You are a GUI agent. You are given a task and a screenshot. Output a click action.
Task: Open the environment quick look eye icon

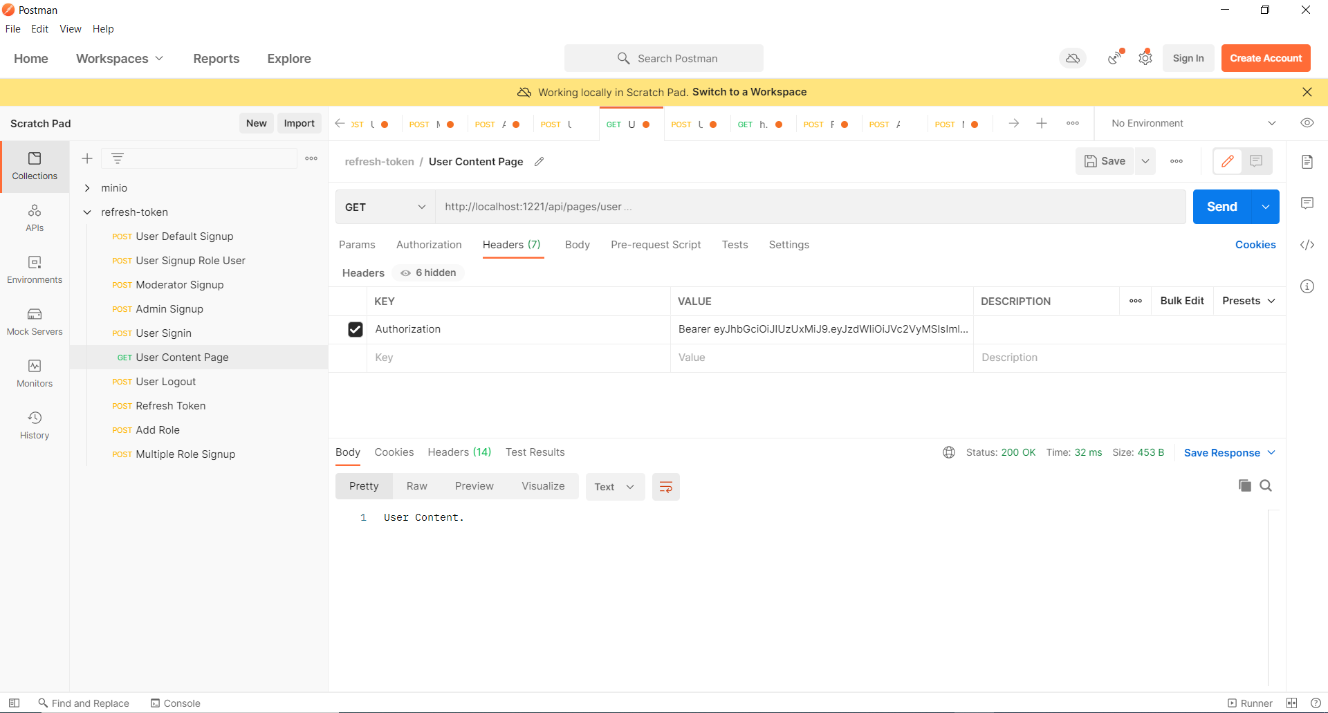click(x=1307, y=123)
